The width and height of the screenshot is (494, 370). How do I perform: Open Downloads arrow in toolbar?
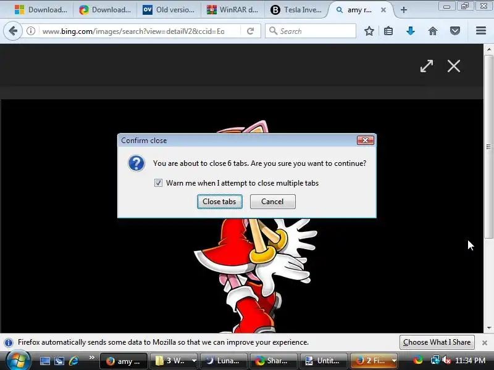click(411, 31)
